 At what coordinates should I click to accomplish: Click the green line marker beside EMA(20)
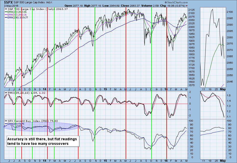click(x=6, y=12)
